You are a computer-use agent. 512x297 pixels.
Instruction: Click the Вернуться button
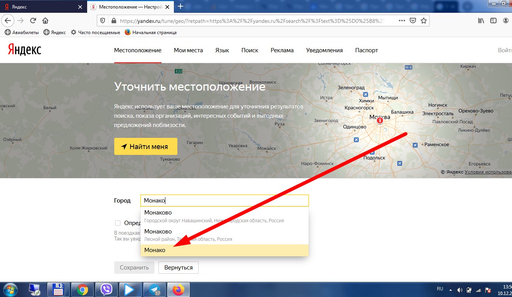179,268
